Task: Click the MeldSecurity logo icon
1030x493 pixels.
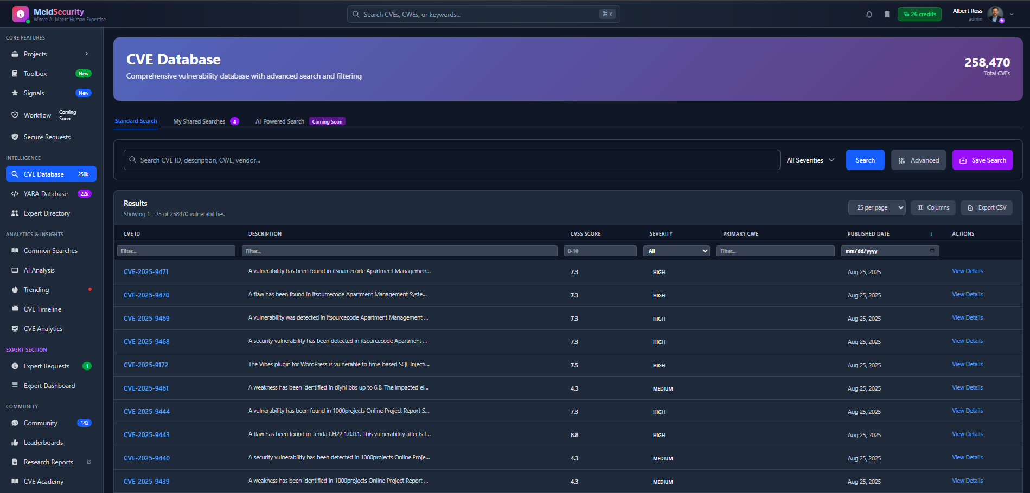Action: click(21, 14)
